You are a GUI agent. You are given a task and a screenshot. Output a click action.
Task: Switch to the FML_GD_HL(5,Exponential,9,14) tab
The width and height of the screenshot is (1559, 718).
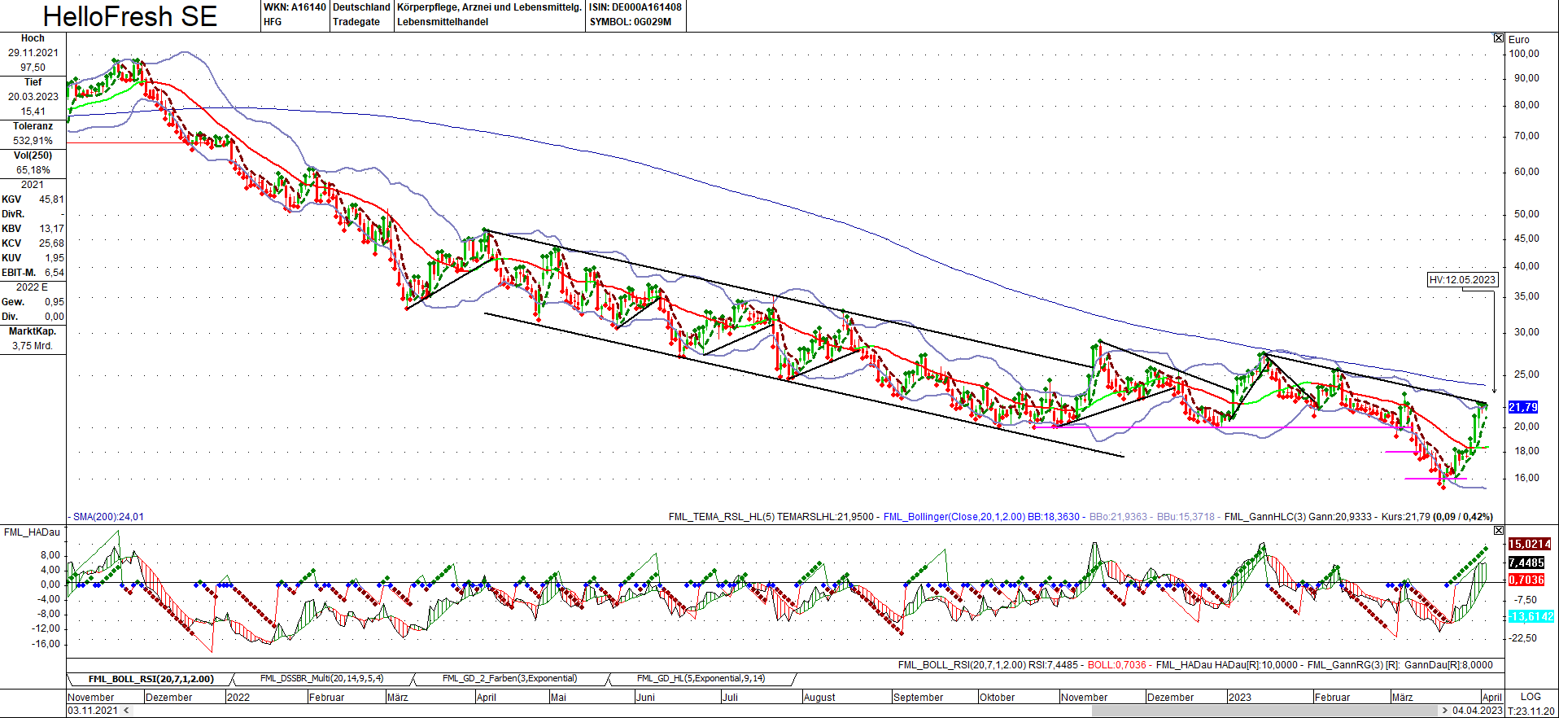701,679
